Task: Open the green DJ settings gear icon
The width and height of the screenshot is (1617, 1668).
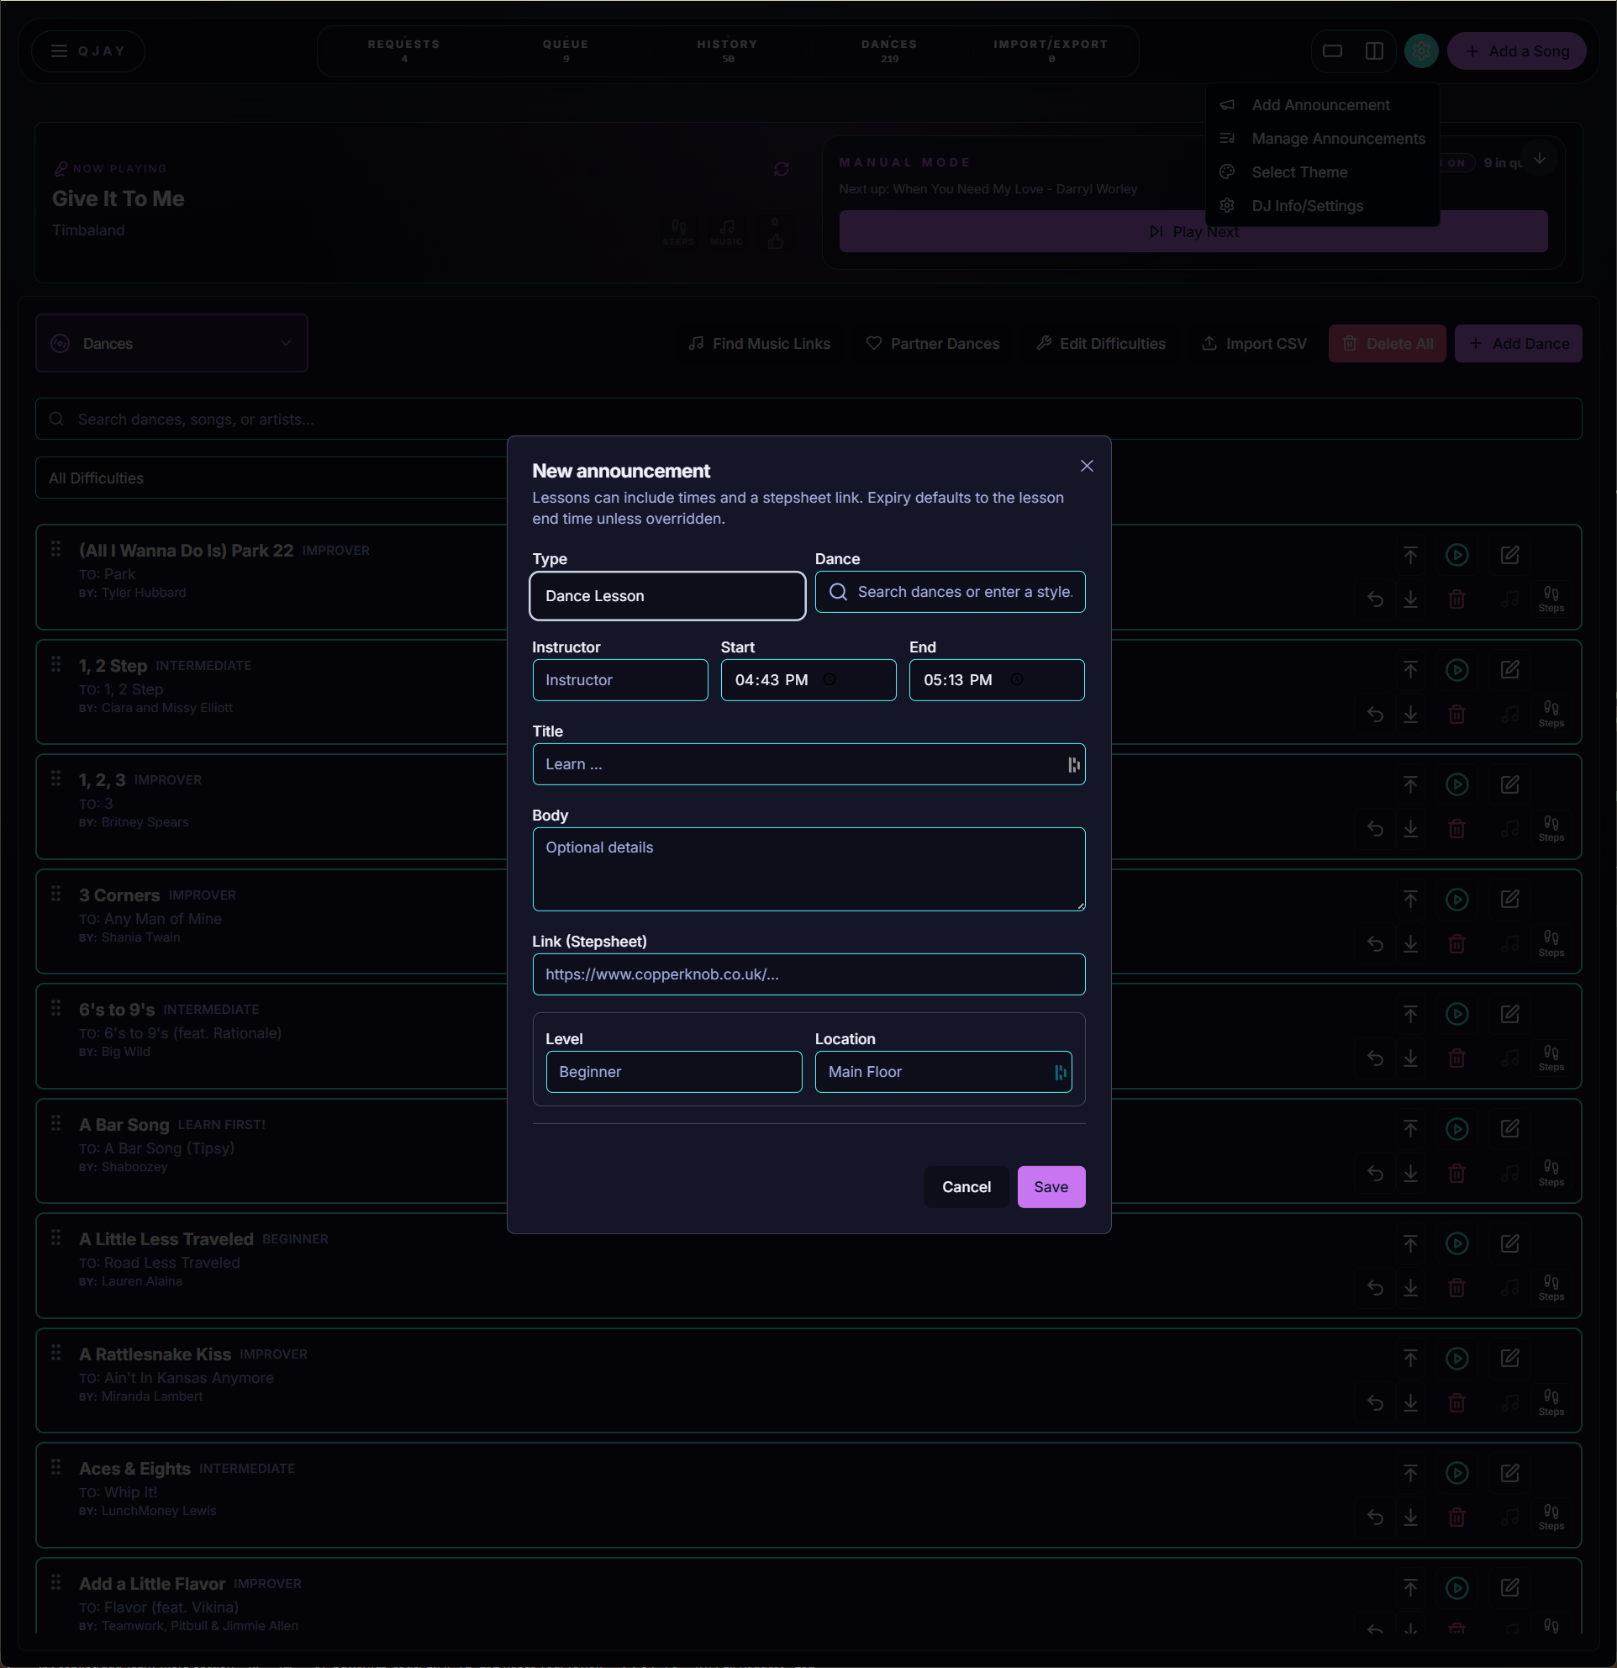Action: pyautogui.click(x=1420, y=50)
